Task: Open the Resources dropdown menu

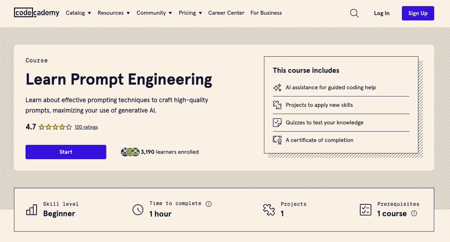Action: point(113,13)
